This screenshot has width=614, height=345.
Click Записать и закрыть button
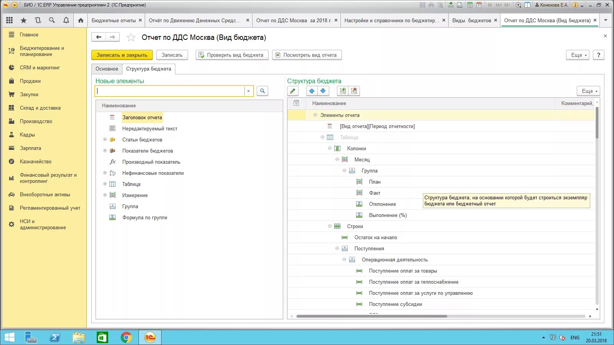122,55
